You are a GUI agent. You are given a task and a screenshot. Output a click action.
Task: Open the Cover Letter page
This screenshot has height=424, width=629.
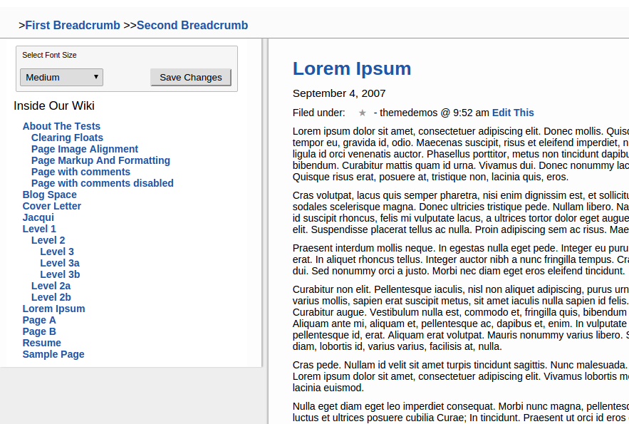coord(52,206)
